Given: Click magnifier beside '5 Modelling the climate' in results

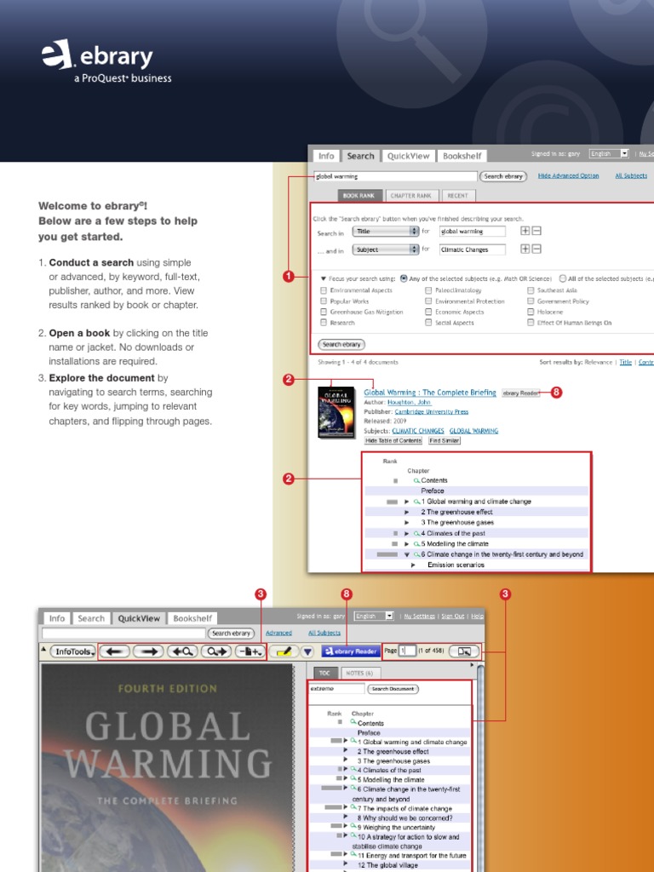Looking at the screenshot, I should click(416, 544).
